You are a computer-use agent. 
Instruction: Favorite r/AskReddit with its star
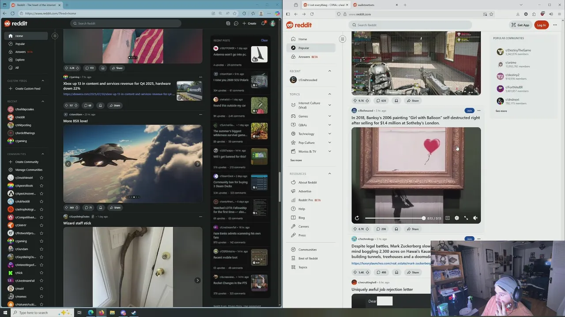pos(41,202)
